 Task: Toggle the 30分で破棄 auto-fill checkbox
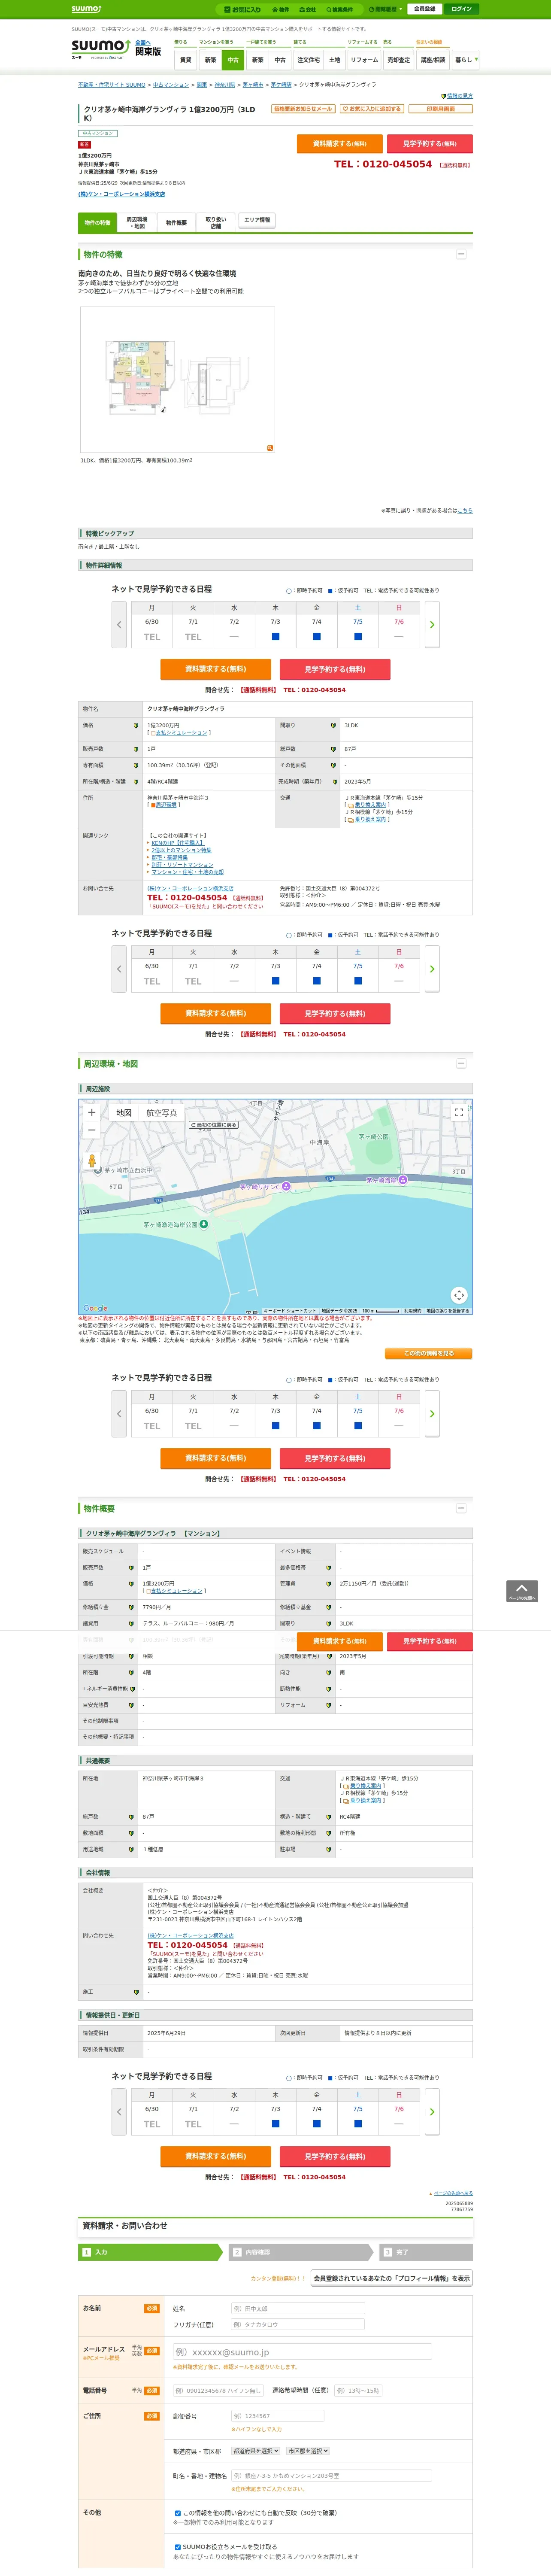(178, 2512)
